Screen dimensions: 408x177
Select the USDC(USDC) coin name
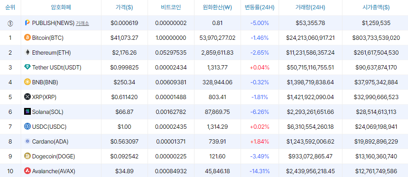click(49, 127)
